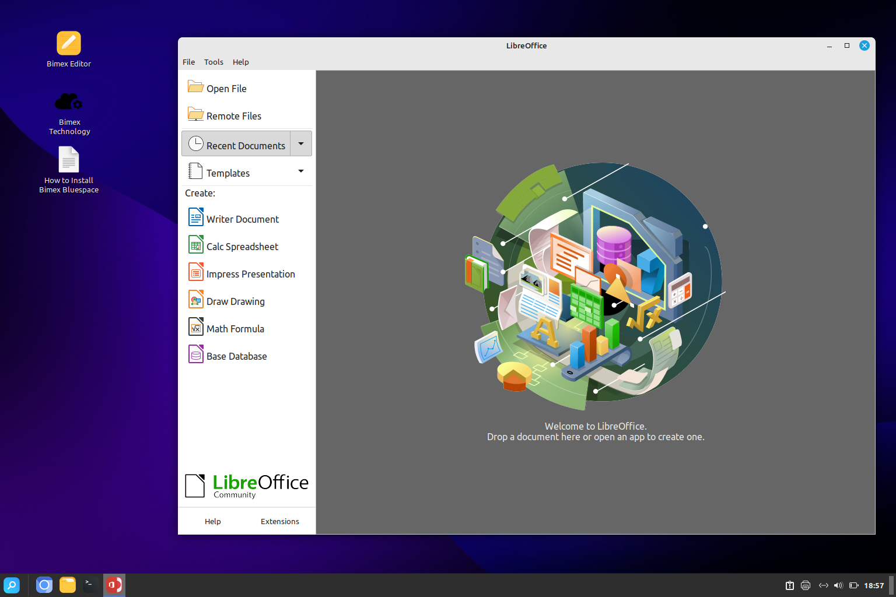The image size is (896, 597).
Task: Open the File menu
Action: tap(188, 62)
